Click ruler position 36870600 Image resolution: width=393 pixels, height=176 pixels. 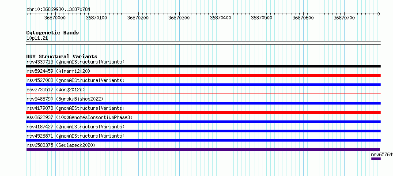pos(303,18)
